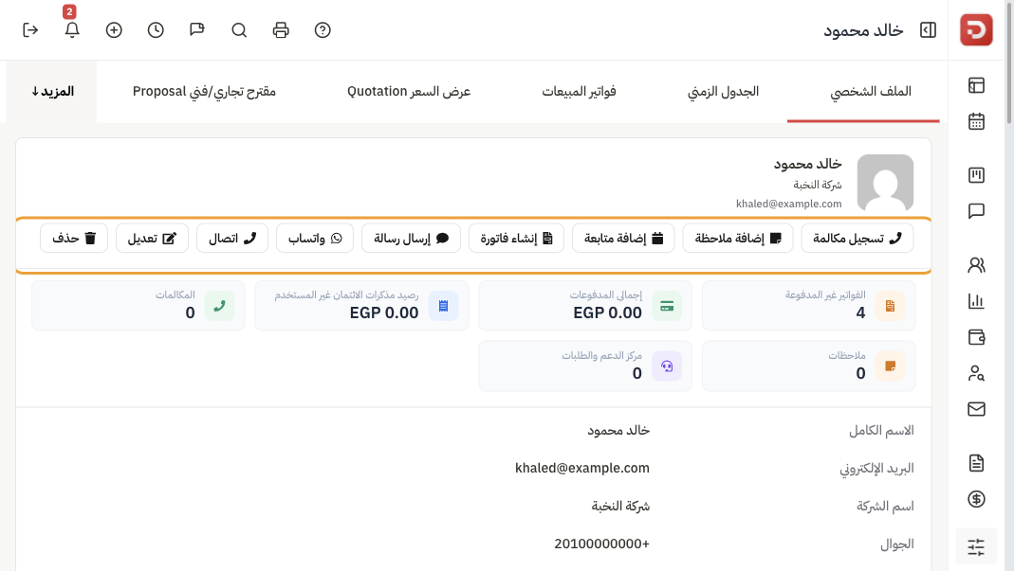Click the الاسم الكامل field label

881,430
